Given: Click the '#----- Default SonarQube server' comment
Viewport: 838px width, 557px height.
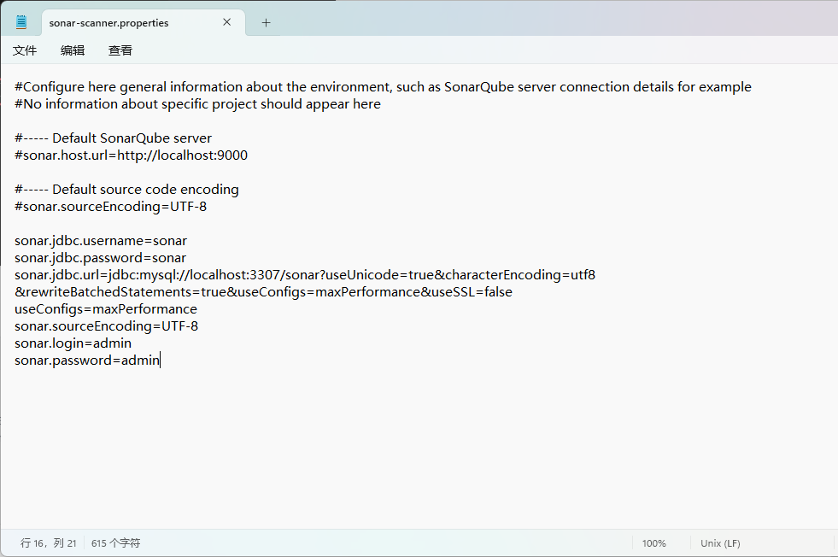Looking at the screenshot, I should pyautogui.click(x=114, y=138).
